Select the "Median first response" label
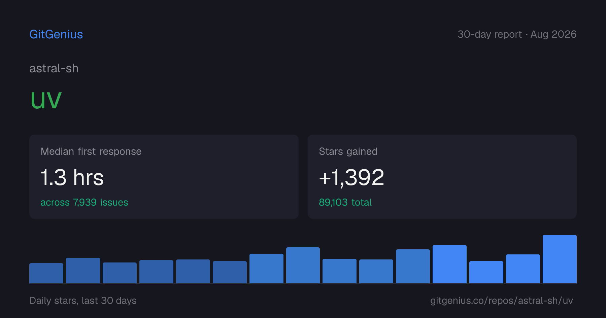The image size is (606, 318). 91,151
